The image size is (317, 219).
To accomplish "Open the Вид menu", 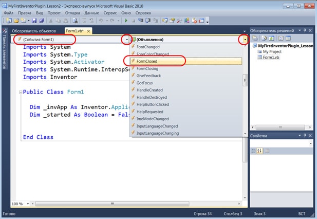I will pos(39,13).
